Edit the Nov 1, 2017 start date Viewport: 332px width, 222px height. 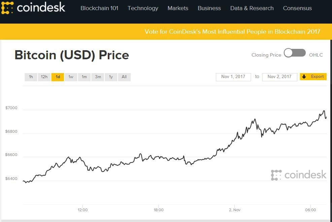click(x=233, y=77)
